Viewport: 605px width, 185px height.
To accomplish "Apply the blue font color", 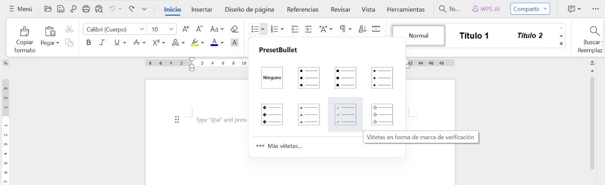I will click(x=214, y=42).
